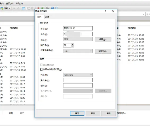150x126 pixels.
Task: Click the left pane 修改时间 column header
Action: [x=14, y=28]
